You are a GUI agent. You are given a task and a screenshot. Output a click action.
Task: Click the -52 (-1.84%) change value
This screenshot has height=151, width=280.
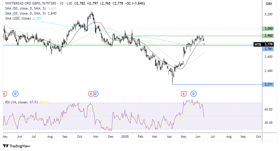pos(135,3)
